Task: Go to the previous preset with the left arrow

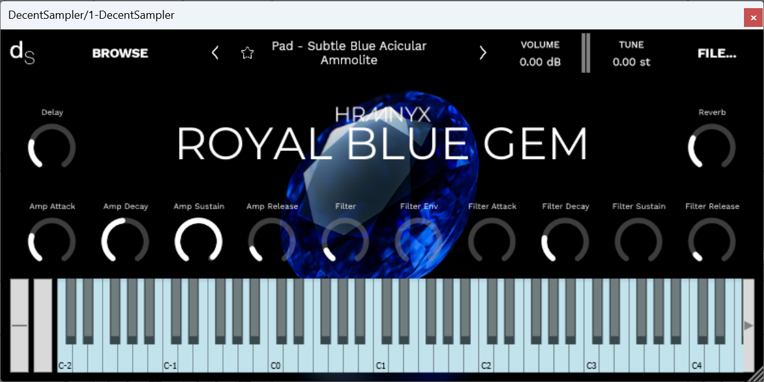Action: [215, 53]
